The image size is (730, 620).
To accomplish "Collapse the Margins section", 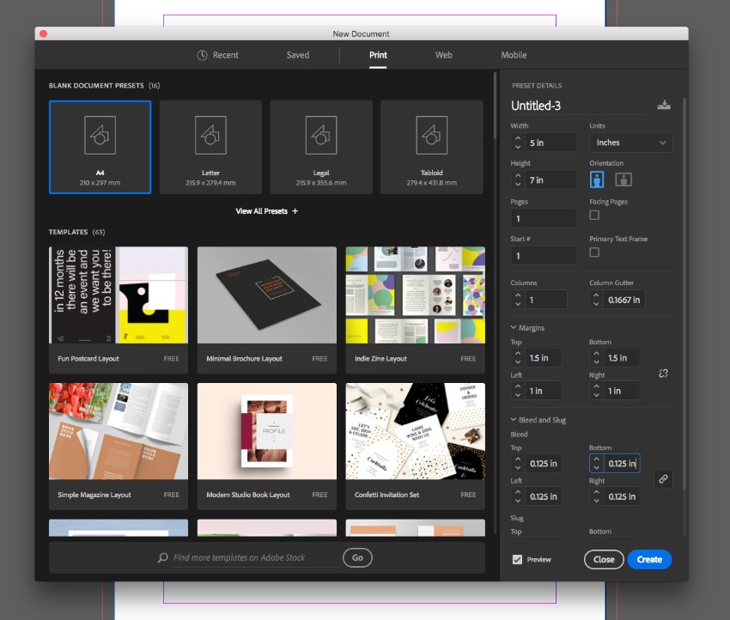I will click(514, 328).
